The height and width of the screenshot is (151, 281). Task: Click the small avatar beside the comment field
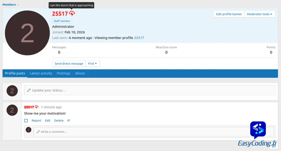28,130
